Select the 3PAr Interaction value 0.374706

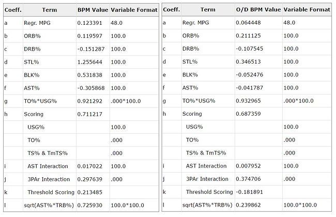tap(248, 179)
